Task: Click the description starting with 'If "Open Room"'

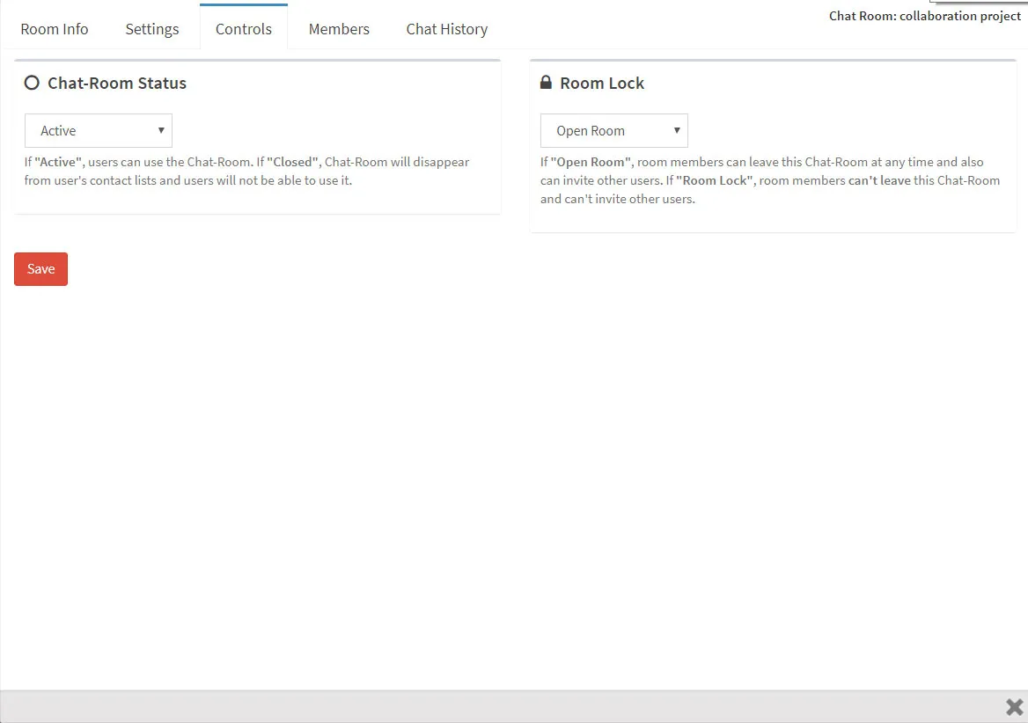Action: click(770, 180)
